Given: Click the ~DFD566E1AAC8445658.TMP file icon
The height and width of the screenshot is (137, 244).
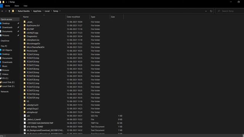Looking at the screenshot, I should point(24,123).
